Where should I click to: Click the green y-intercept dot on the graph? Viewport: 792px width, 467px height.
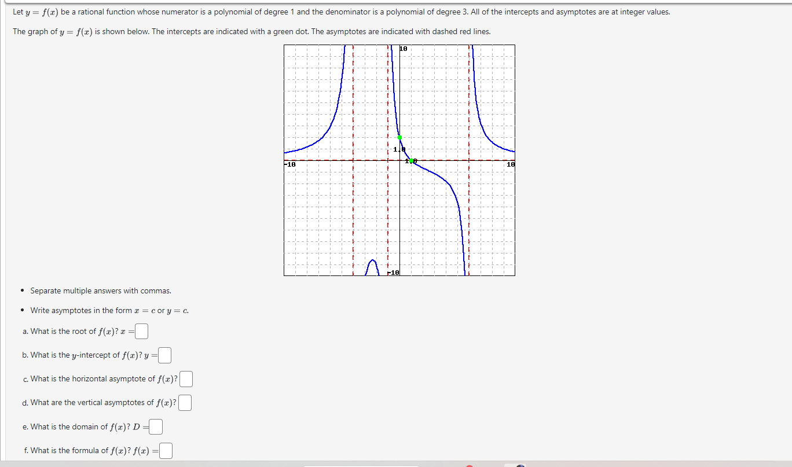point(399,138)
